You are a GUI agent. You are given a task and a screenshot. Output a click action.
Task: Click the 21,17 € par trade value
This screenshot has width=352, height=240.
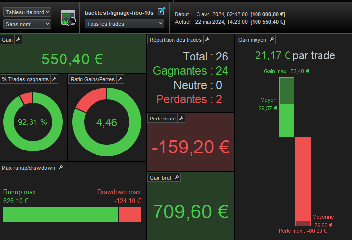pyautogui.click(x=295, y=56)
